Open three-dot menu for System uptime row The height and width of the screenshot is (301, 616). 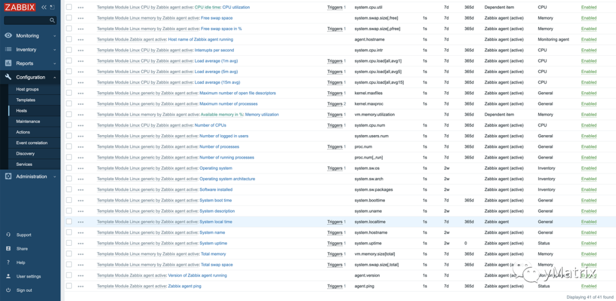pos(80,243)
